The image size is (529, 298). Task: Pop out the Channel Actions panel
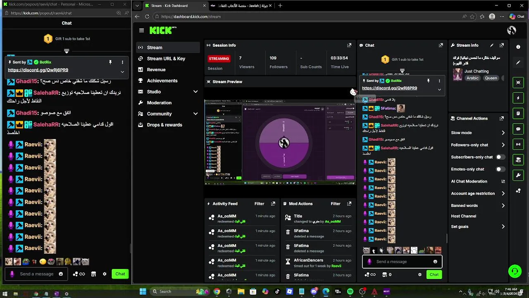pos(502,118)
